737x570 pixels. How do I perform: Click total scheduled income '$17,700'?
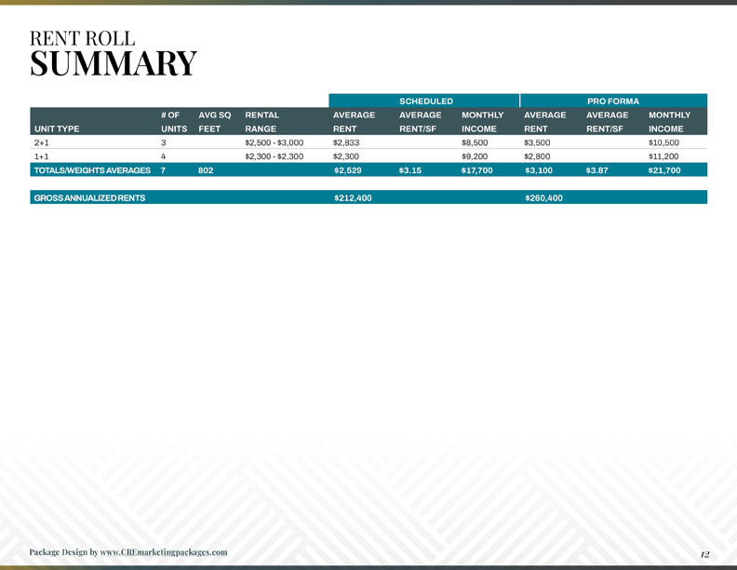pos(477,170)
